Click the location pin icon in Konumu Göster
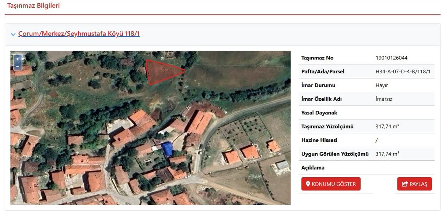This screenshot has height=215, width=442. click(308, 184)
